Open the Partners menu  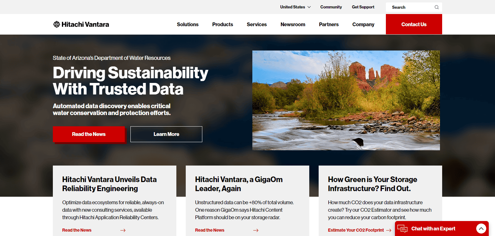[329, 24]
